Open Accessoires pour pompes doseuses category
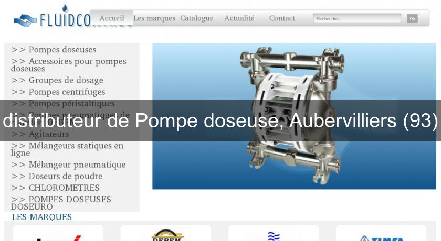Viewport: 441px width, 241px height. [68, 64]
